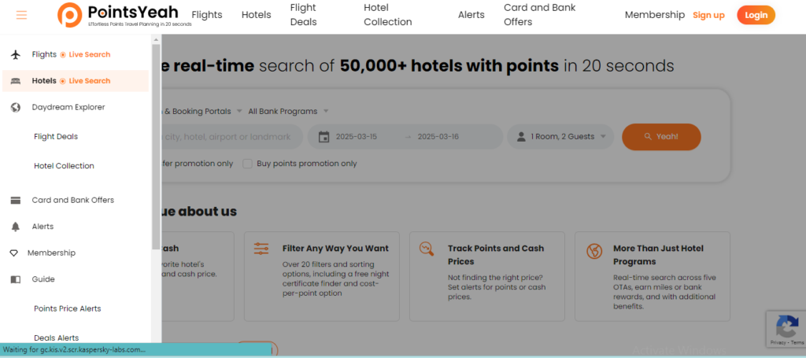Enable Buy points promotion only checkbox
This screenshot has width=806, height=358.
[x=248, y=164]
